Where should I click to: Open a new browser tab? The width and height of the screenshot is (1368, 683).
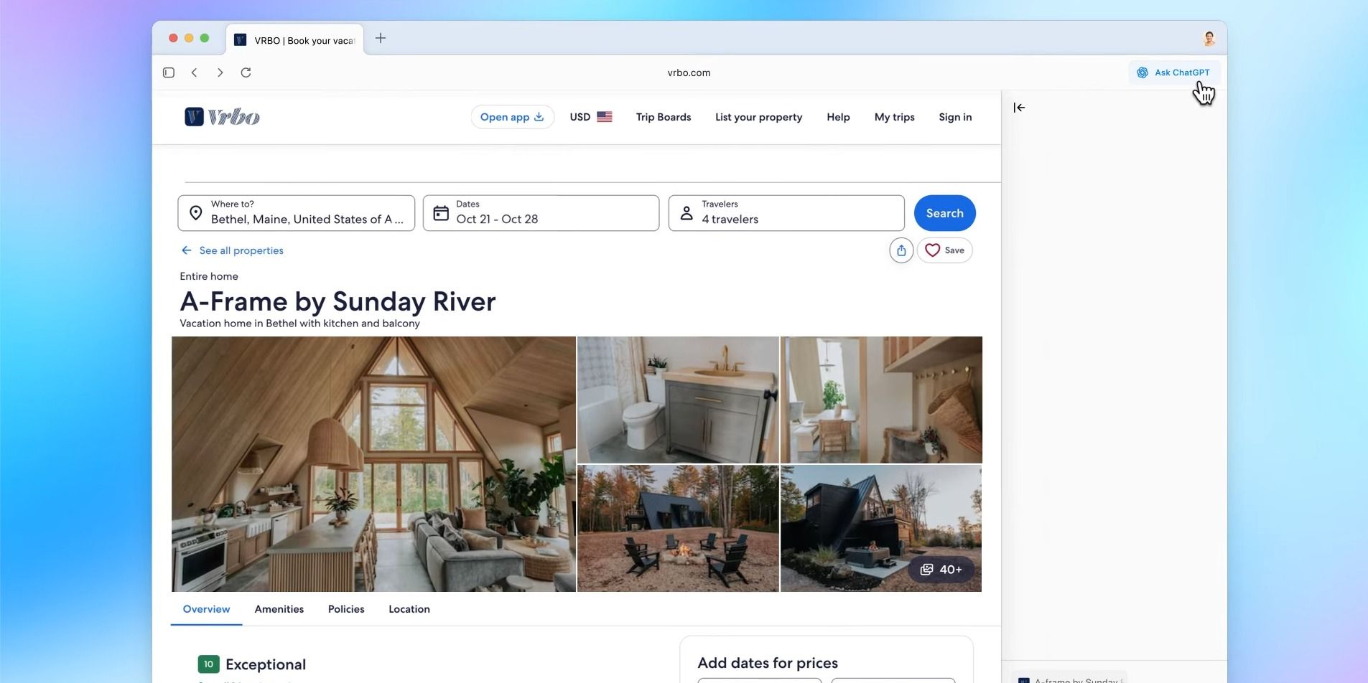pos(381,39)
